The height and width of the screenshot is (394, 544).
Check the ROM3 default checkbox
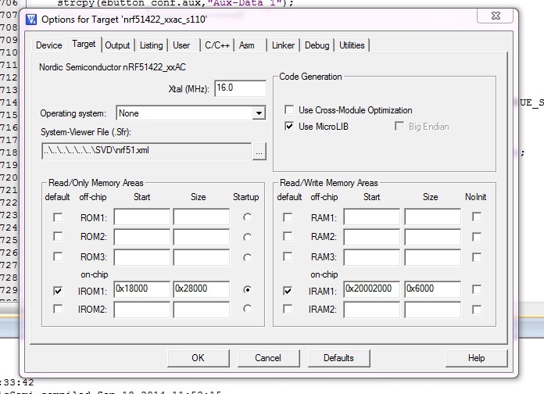58,256
